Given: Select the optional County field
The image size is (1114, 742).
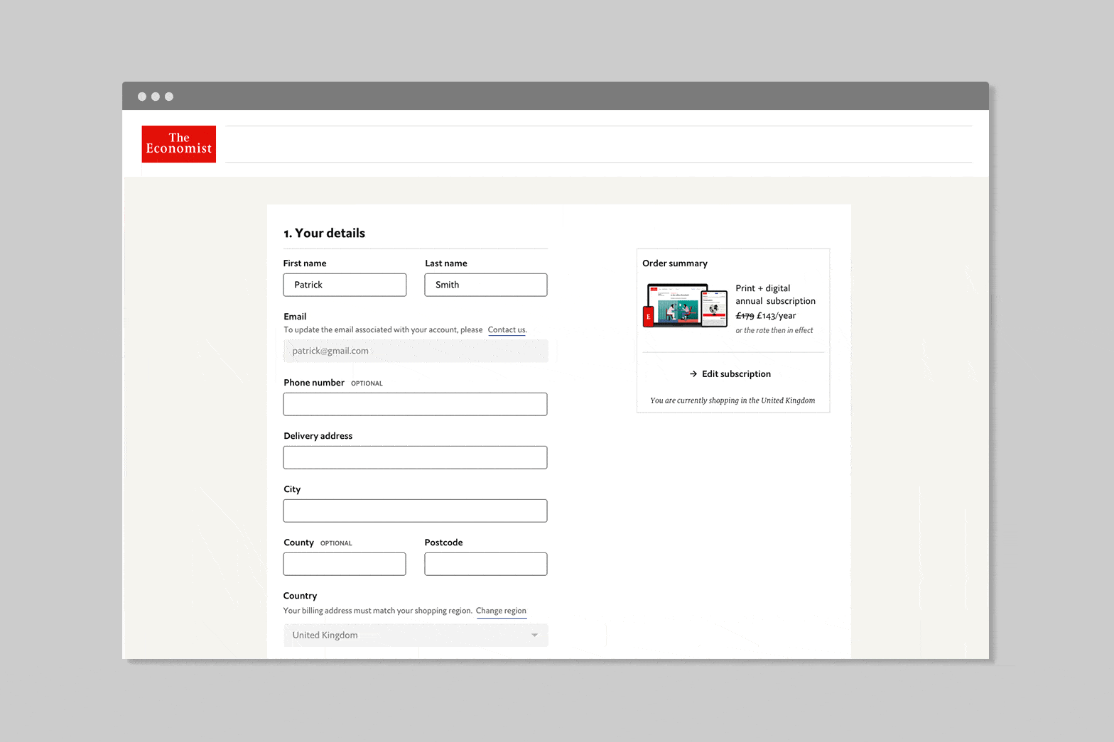Looking at the screenshot, I should point(345,564).
